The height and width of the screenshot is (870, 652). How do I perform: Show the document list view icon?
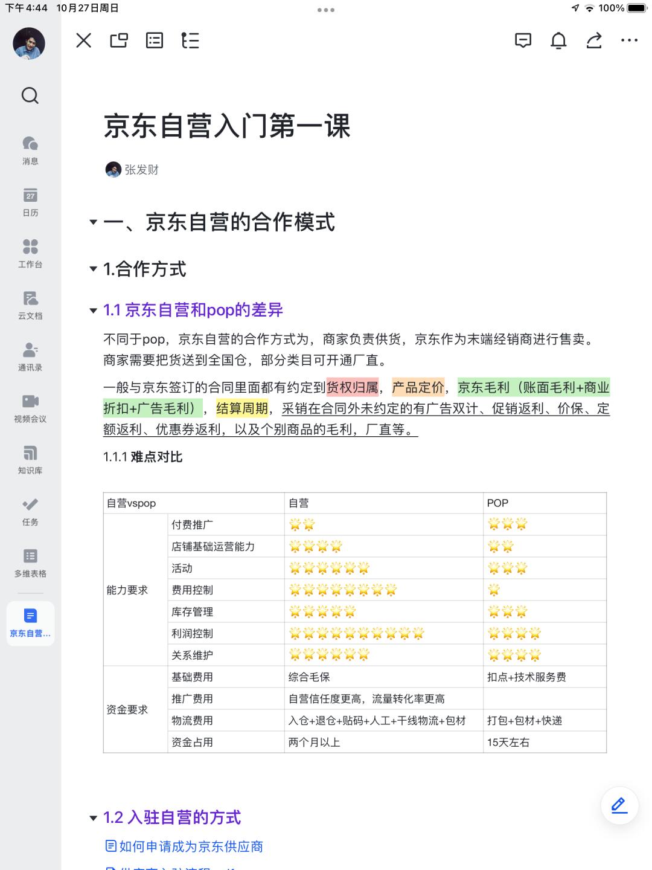point(155,40)
